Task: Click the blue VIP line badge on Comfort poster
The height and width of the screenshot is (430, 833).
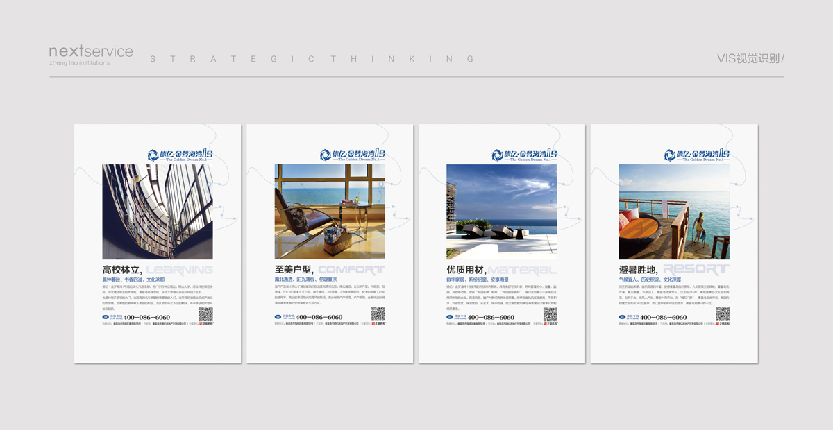Action: (284, 317)
